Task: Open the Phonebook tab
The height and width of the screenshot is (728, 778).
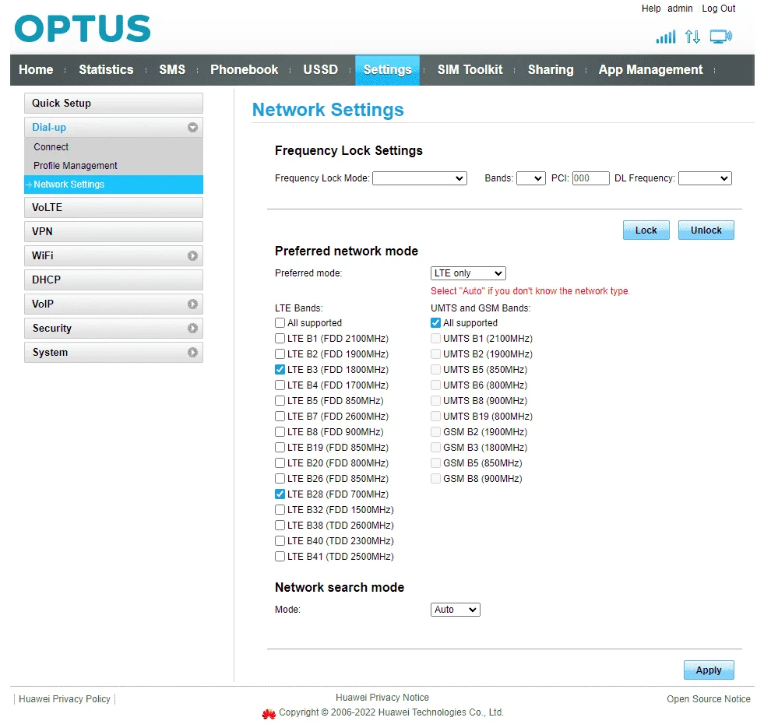Action: [244, 70]
